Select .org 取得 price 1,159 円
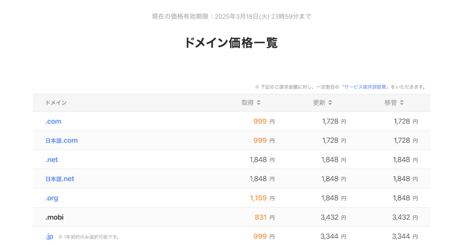 [x=262, y=198]
